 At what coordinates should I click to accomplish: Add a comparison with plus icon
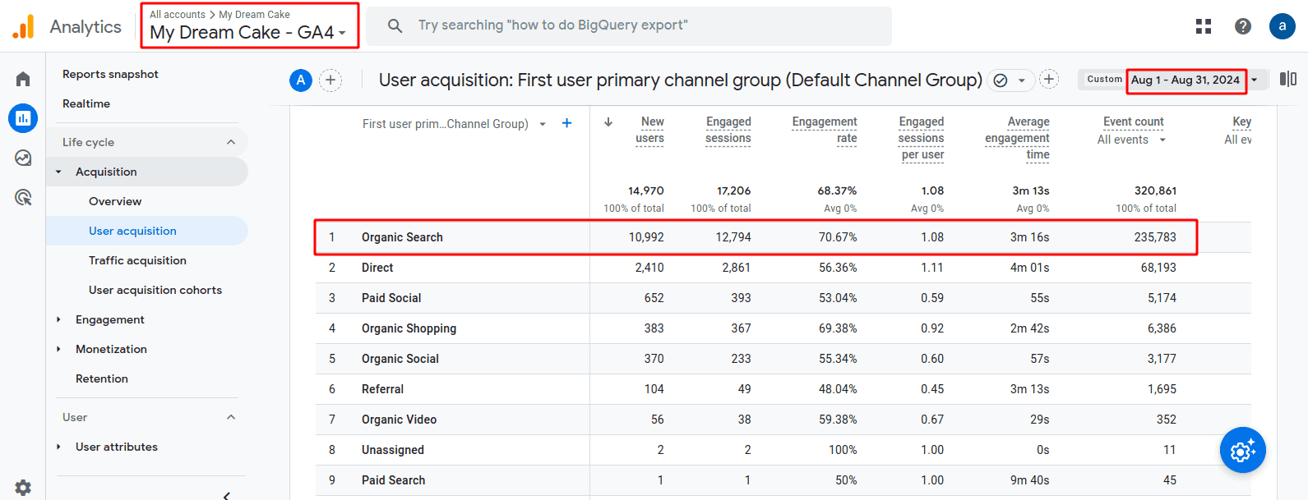point(330,80)
